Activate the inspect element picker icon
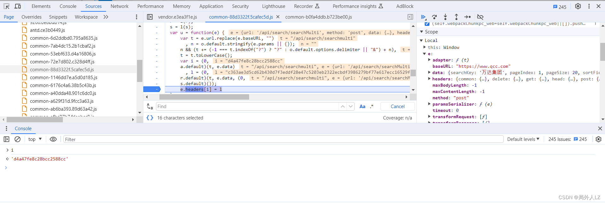Screen dimensions: 605x203 [x=7, y=6]
